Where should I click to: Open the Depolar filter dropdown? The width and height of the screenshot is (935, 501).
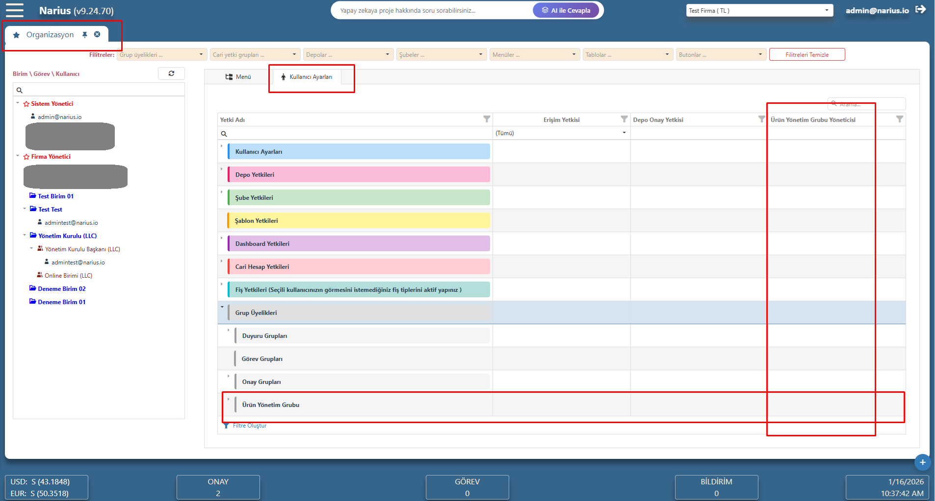click(348, 54)
